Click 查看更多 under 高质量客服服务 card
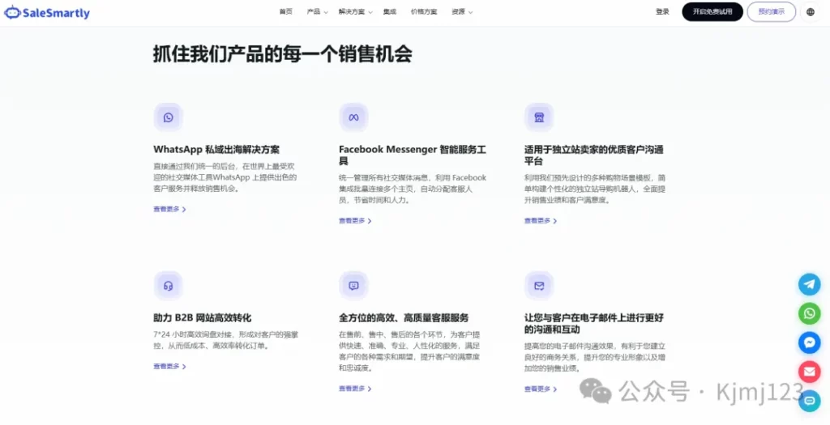The width and height of the screenshot is (830, 425). 355,389
